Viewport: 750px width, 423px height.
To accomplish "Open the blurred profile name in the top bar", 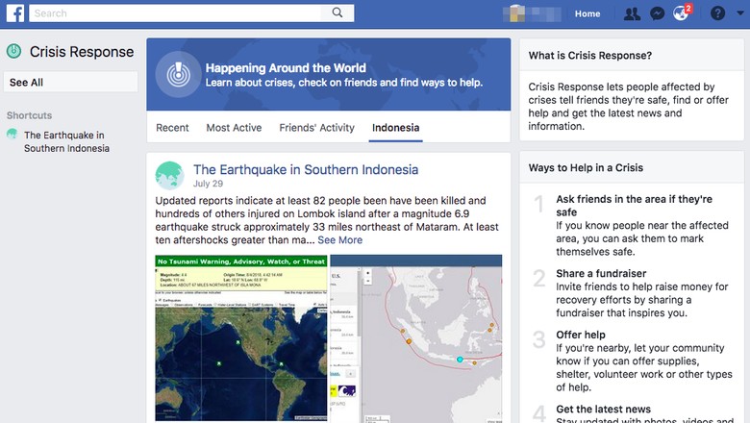I will 532,13.
